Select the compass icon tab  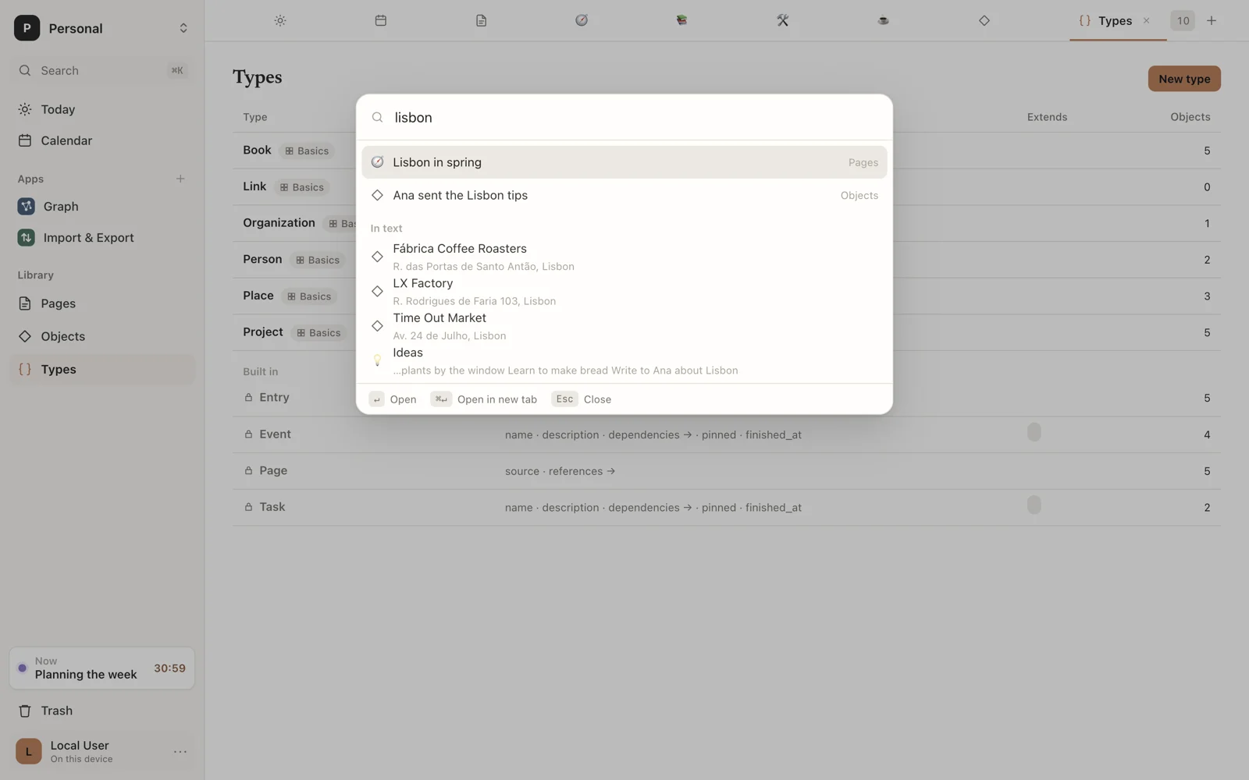point(582,20)
